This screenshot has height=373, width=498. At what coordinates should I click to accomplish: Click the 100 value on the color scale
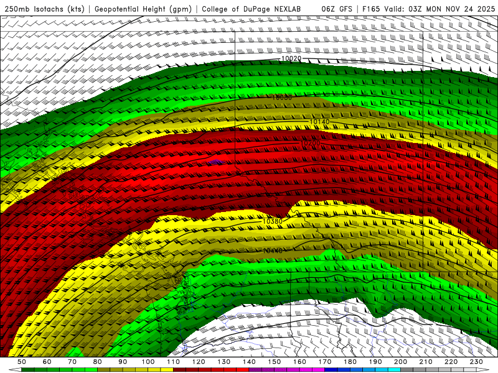(148, 362)
